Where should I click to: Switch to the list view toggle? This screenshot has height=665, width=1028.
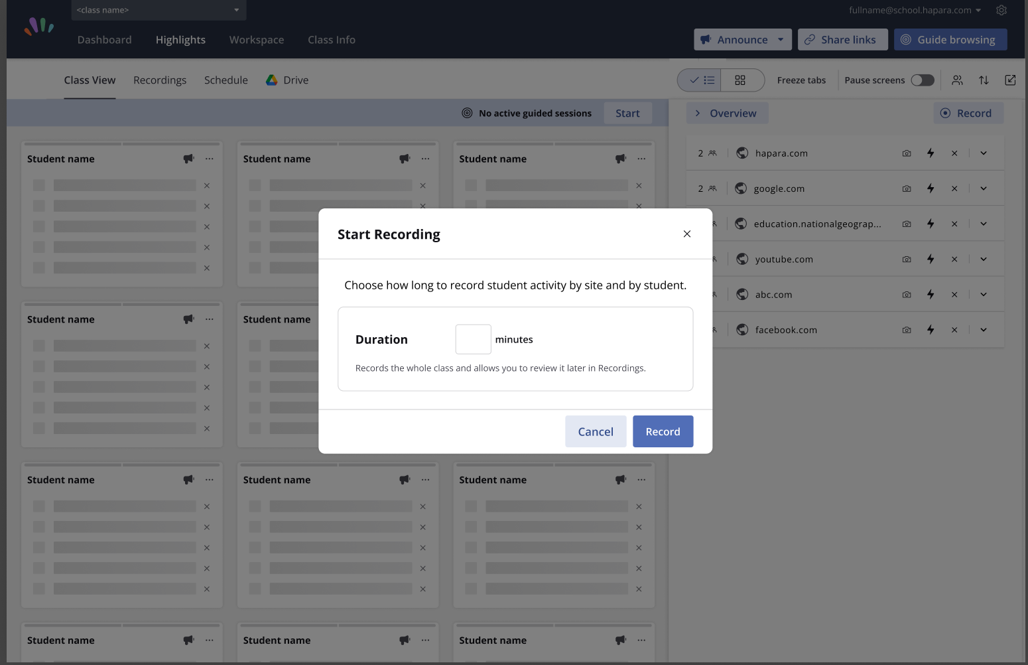coord(702,80)
